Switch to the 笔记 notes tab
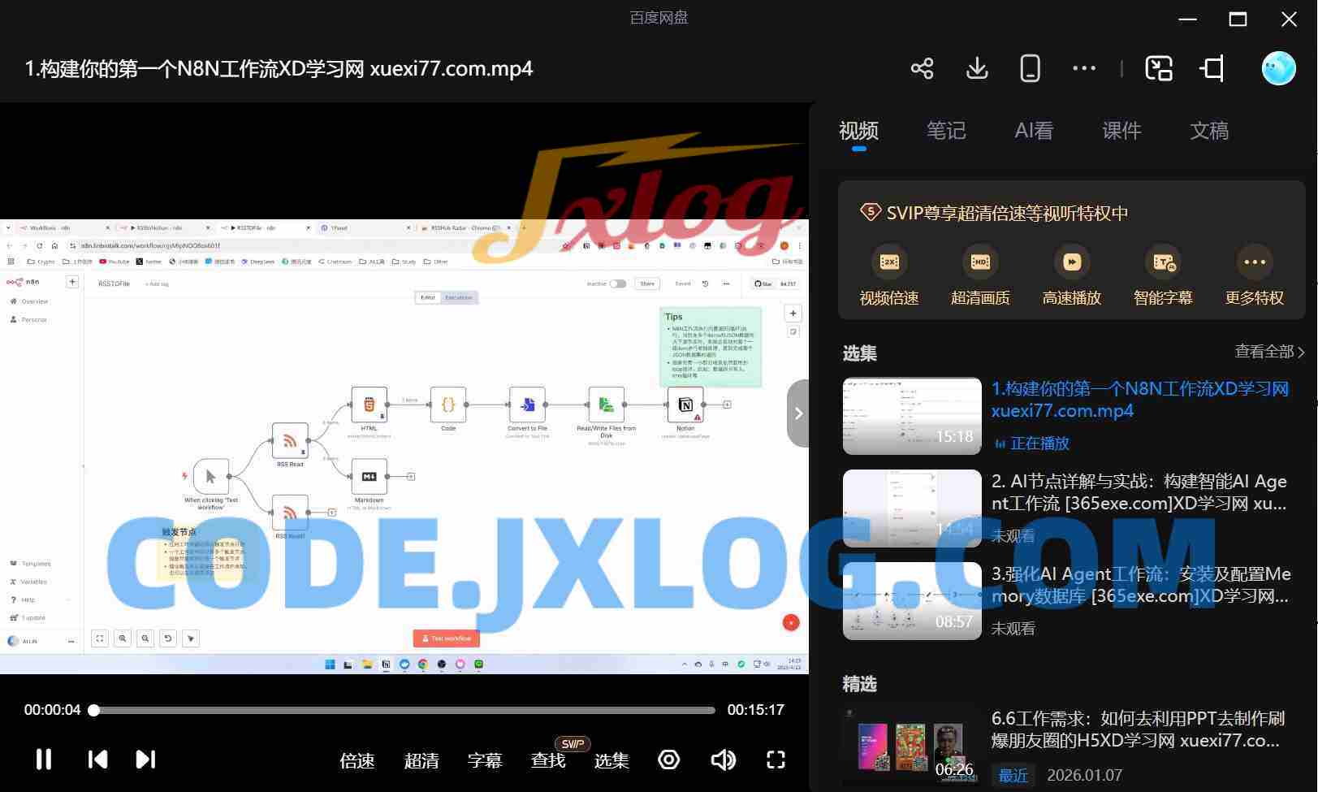The height and width of the screenshot is (792, 1318). pyautogui.click(x=947, y=131)
